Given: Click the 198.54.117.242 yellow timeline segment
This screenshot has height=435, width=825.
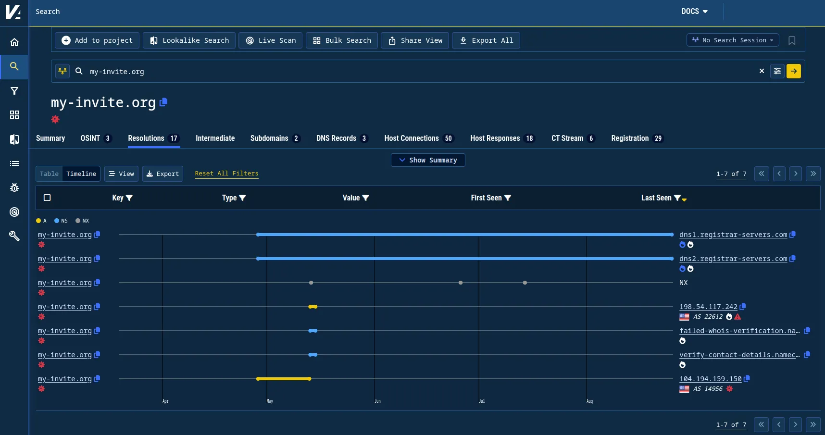Looking at the screenshot, I should (313, 307).
